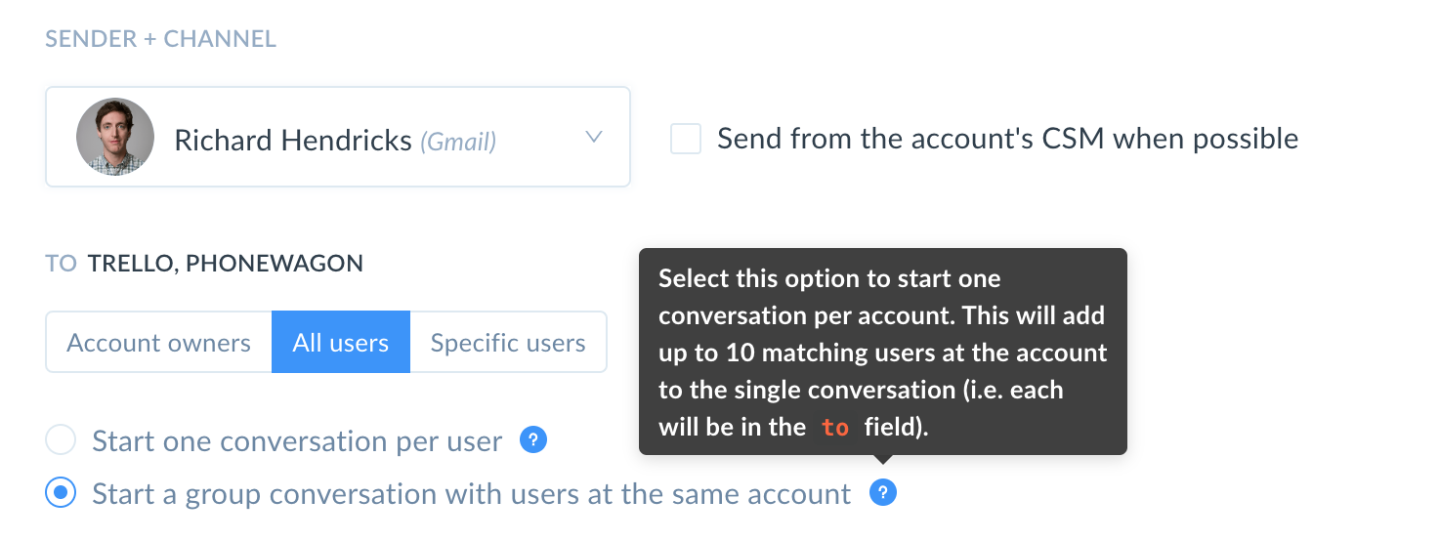This screenshot has height=541, width=1440.
Task: Click the dark tooltip explaining group conversations
Action: tap(883, 352)
